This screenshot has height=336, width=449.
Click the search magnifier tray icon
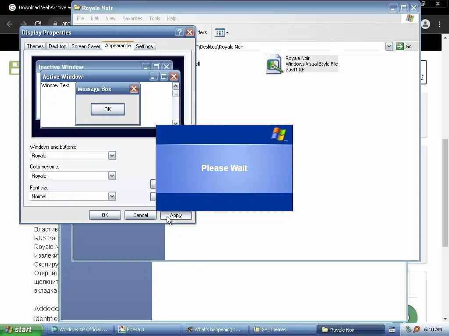pyautogui.click(x=417, y=329)
